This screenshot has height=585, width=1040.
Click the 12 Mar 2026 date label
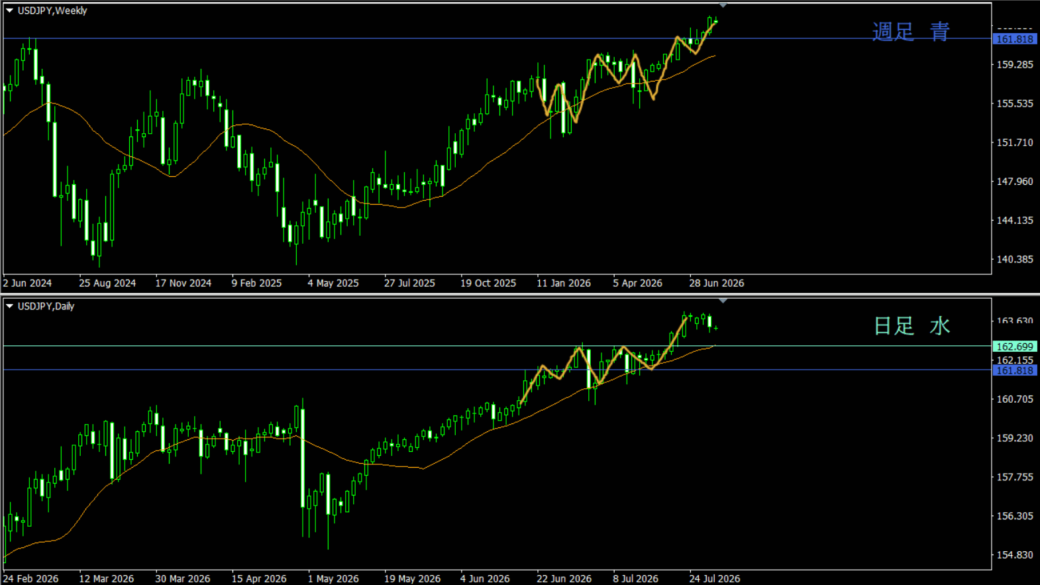point(107,578)
